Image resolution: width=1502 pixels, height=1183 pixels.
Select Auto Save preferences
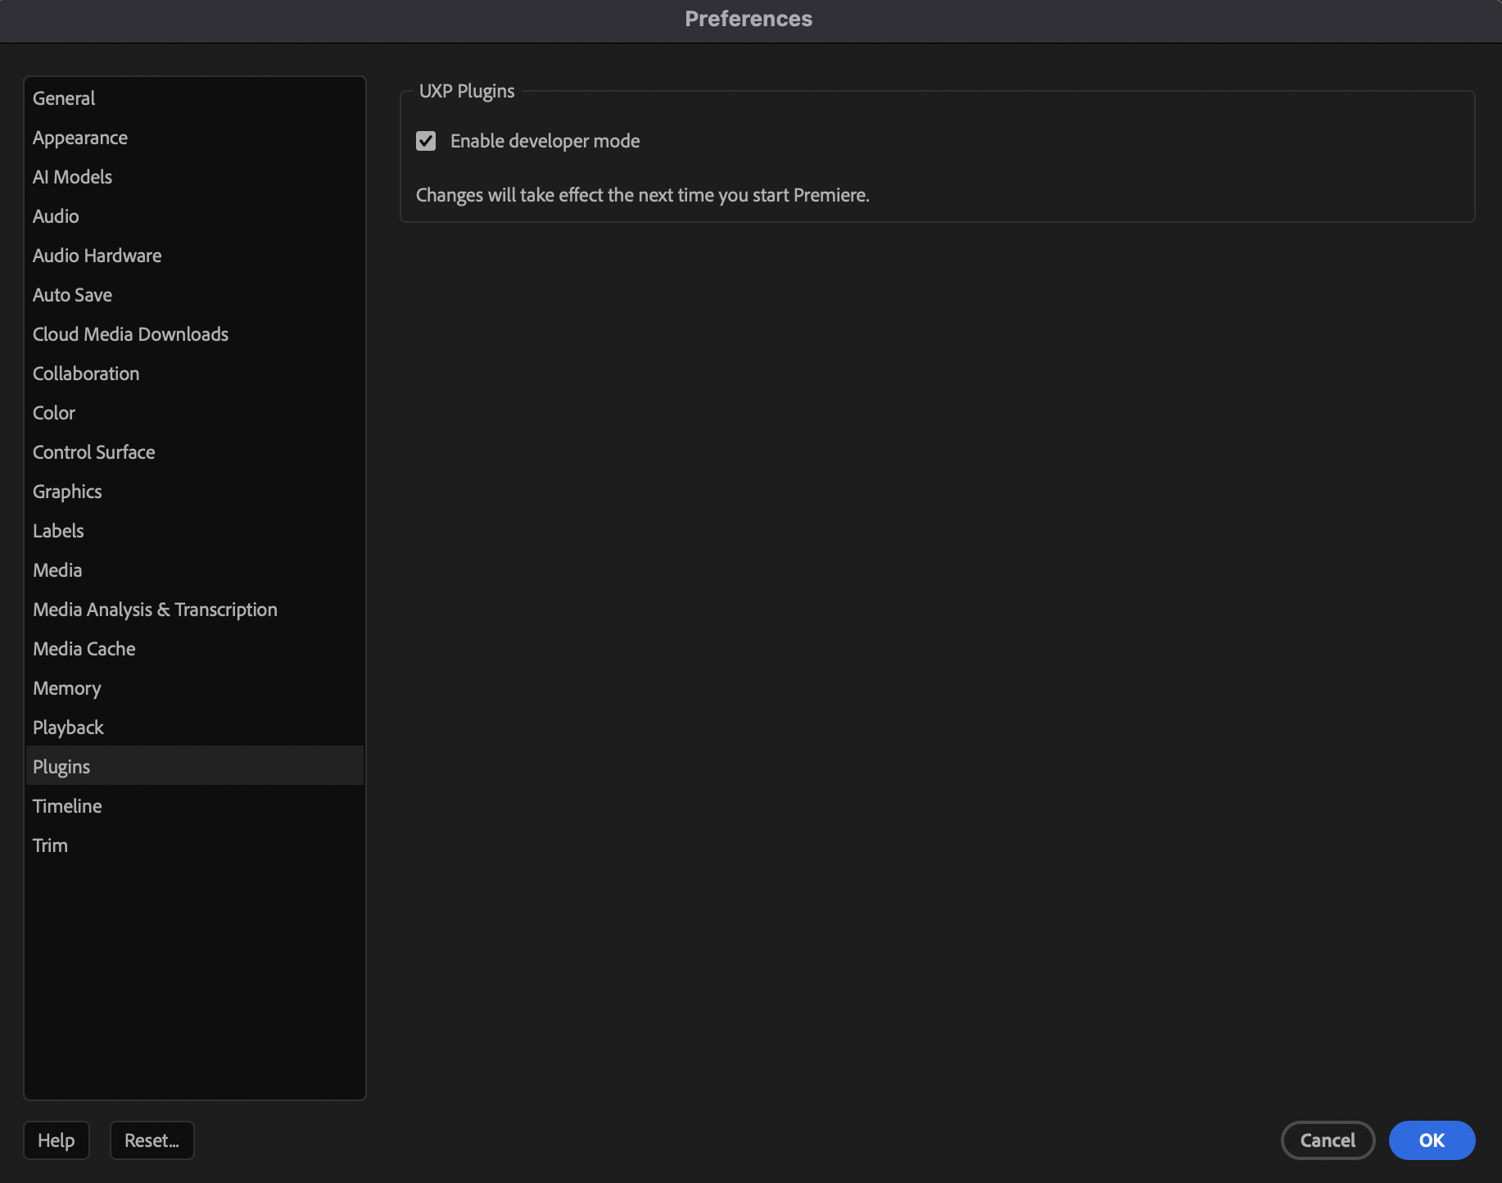click(72, 294)
